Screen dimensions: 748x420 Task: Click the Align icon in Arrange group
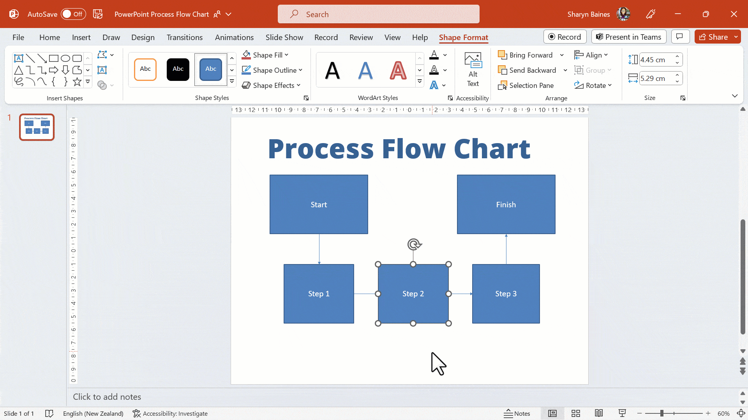click(x=579, y=55)
